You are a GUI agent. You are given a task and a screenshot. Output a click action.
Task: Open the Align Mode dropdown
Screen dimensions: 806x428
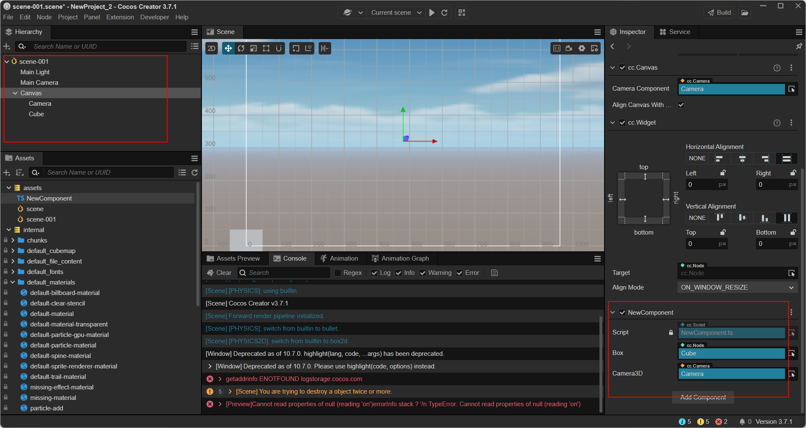click(x=738, y=287)
